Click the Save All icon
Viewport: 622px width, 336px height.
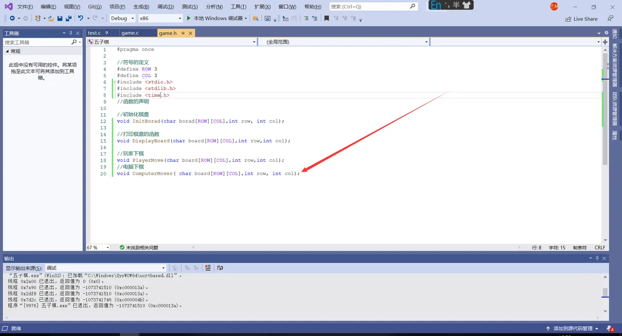click(68, 18)
